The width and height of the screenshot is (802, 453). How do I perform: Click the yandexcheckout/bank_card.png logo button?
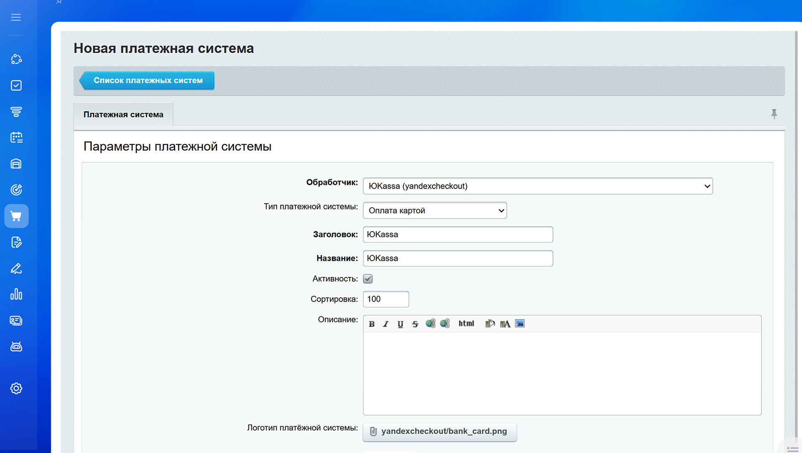(x=440, y=432)
